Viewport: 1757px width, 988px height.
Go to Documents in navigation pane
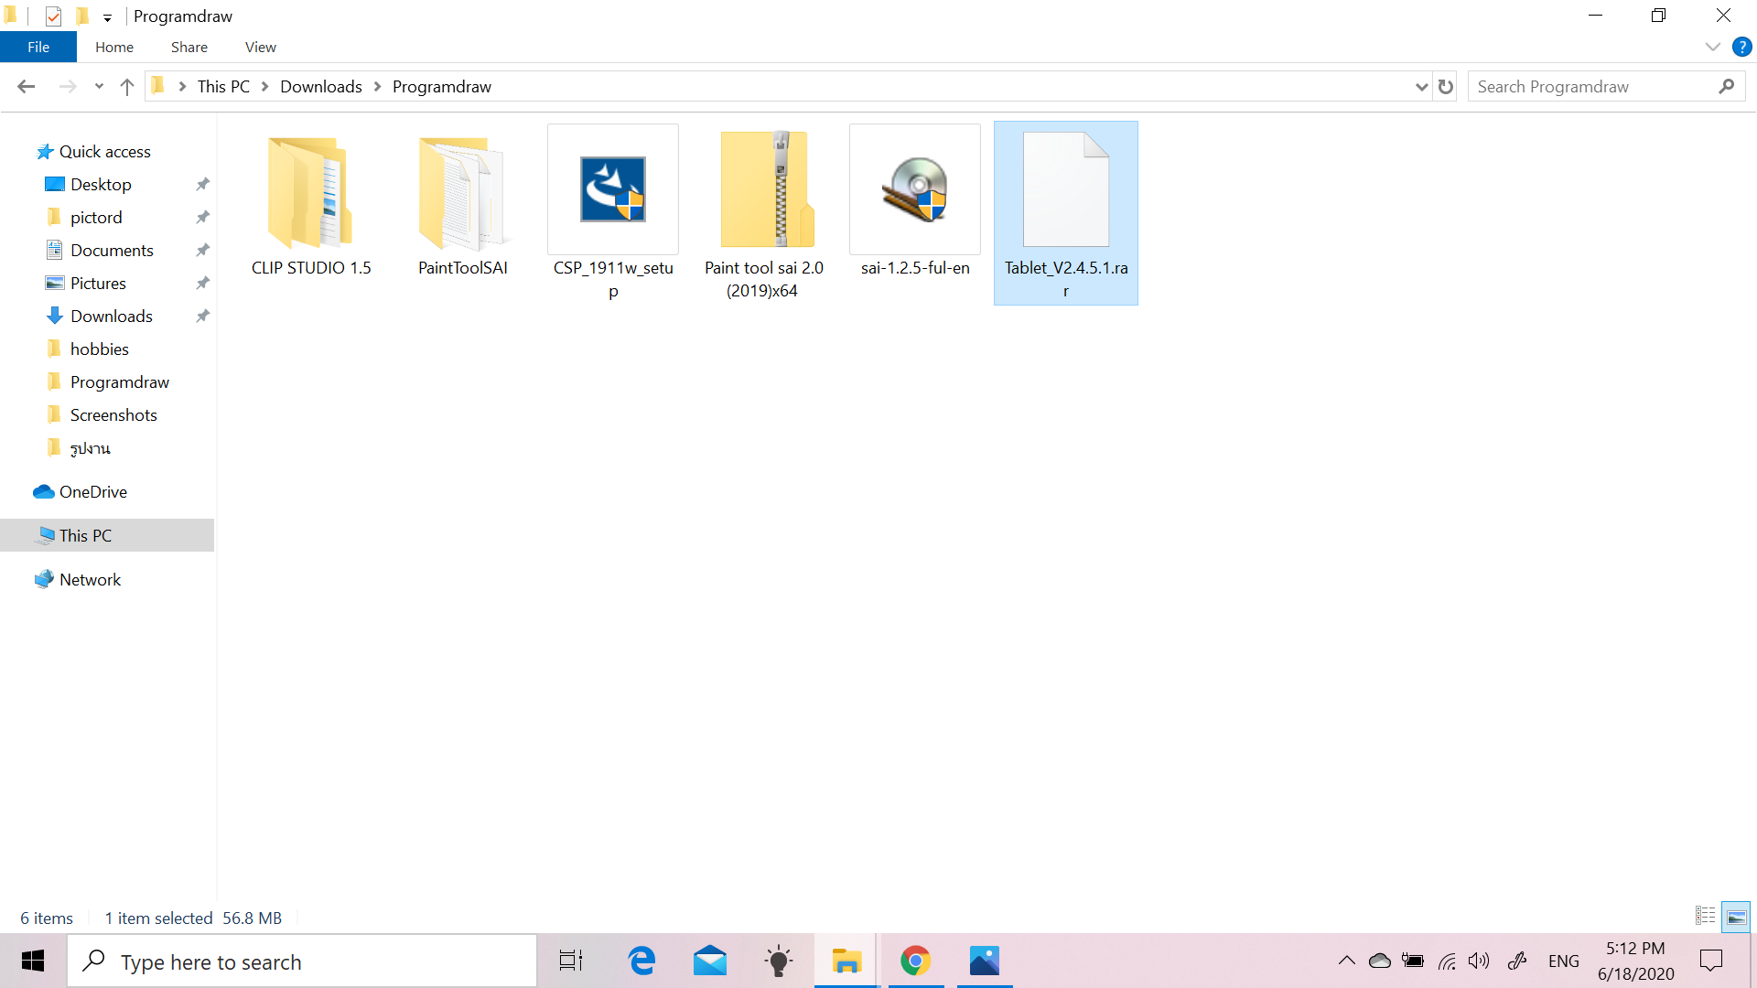[112, 251]
